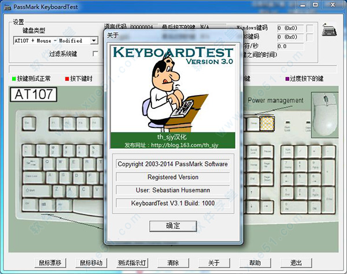Image resolution: width=347 pixels, height=274 pixels.
Task: Click the red 按下键时 legend swatch
Action: (67, 78)
